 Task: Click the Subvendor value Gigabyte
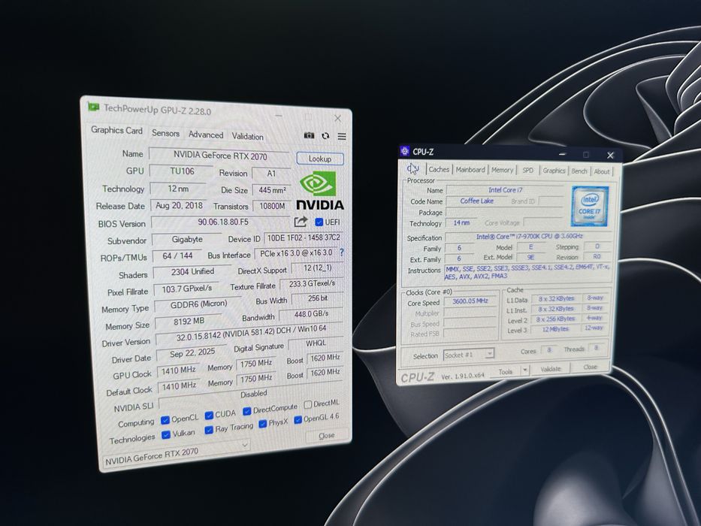[x=187, y=239]
